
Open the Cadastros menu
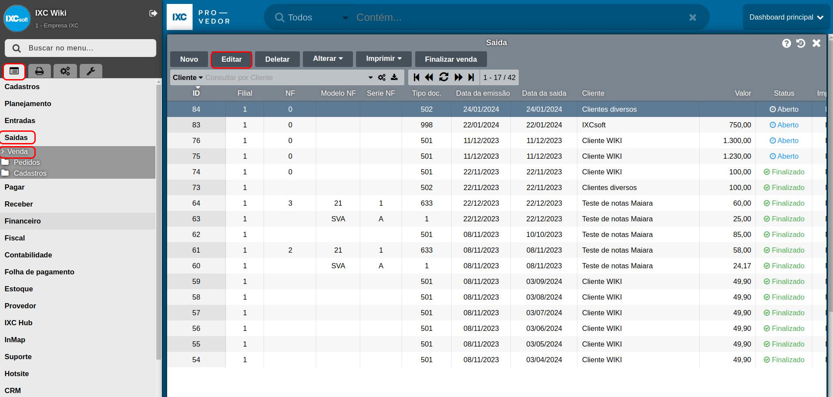pos(22,87)
